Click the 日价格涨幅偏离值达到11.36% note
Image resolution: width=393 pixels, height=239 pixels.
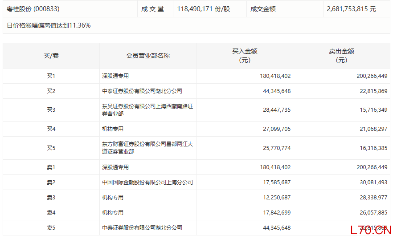49,25
